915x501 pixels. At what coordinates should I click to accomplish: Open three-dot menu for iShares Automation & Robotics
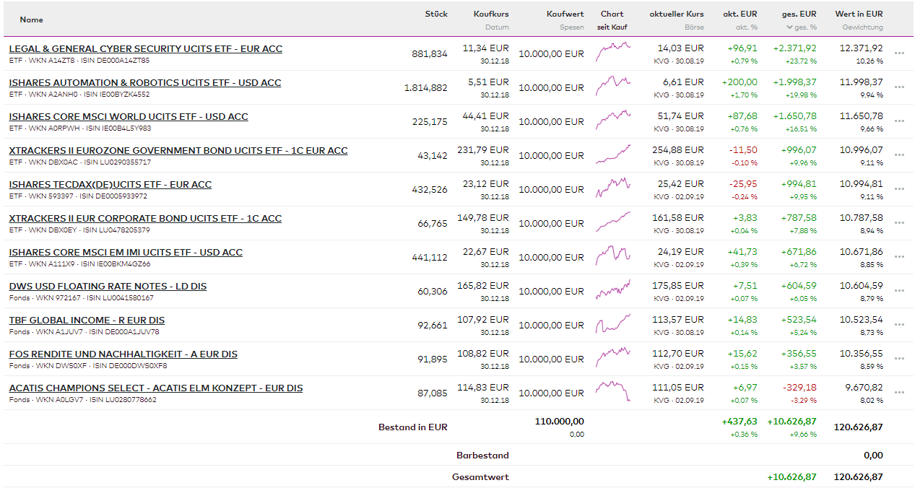tap(899, 87)
